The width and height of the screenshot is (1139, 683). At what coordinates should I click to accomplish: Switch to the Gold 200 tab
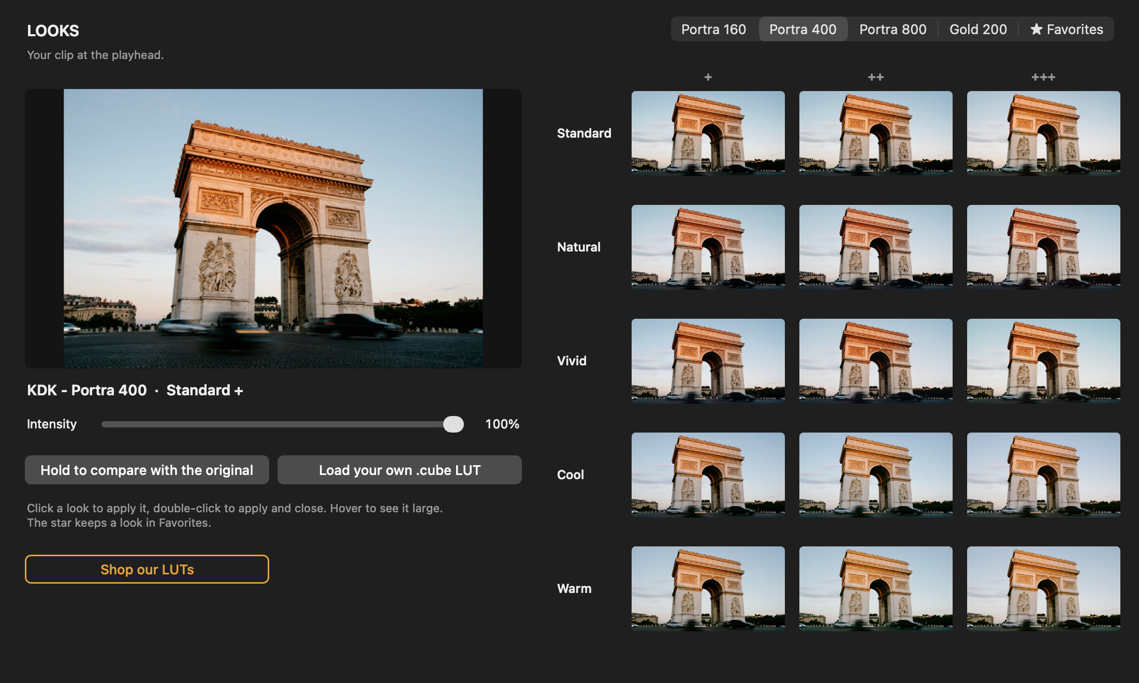click(x=978, y=29)
